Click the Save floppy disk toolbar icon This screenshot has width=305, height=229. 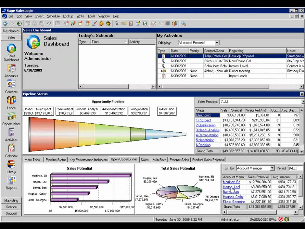[28, 24]
